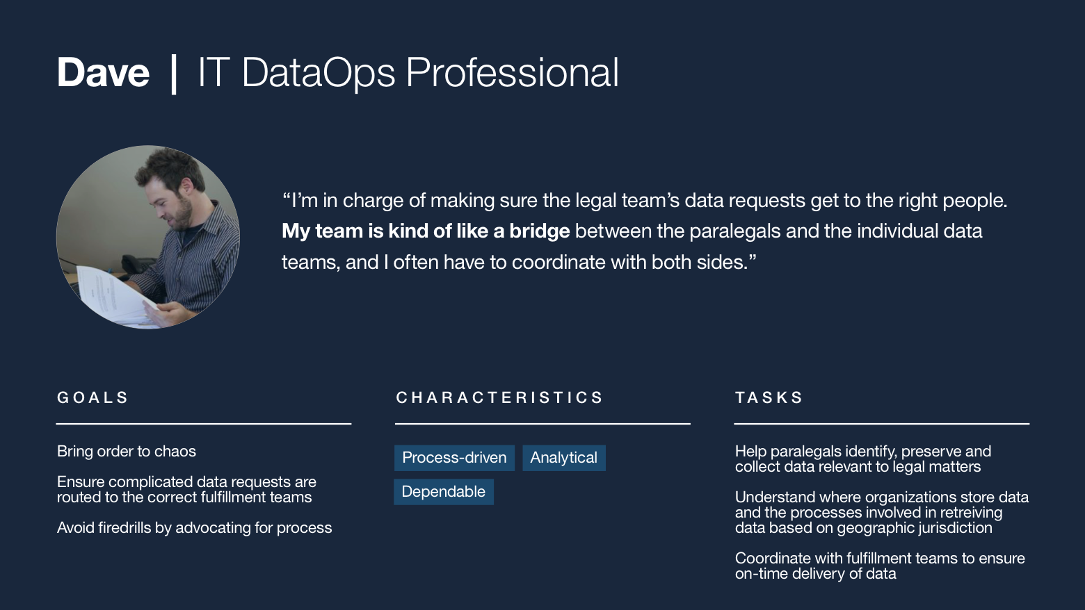Viewport: 1085px width, 610px height.
Task: Select the task about understanding where organizations store data
Action: click(x=881, y=513)
